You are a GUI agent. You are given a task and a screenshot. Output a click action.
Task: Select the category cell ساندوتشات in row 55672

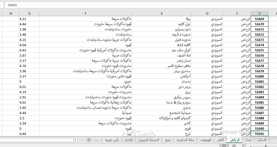[x=85, y=34]
